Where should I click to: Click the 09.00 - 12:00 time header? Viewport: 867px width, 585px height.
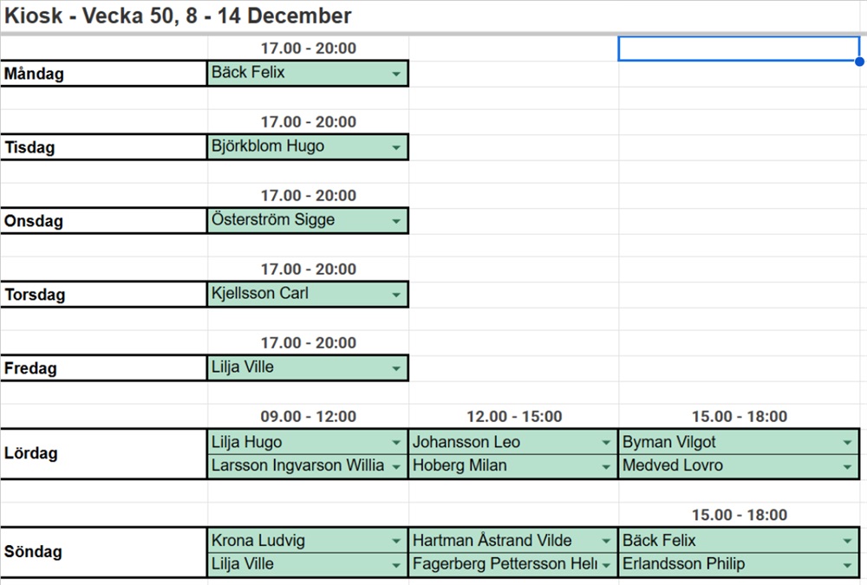[308, 417]
